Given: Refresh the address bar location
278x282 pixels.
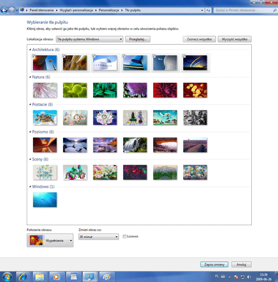Looking at the screenshot, I should [x=208, y=10].
